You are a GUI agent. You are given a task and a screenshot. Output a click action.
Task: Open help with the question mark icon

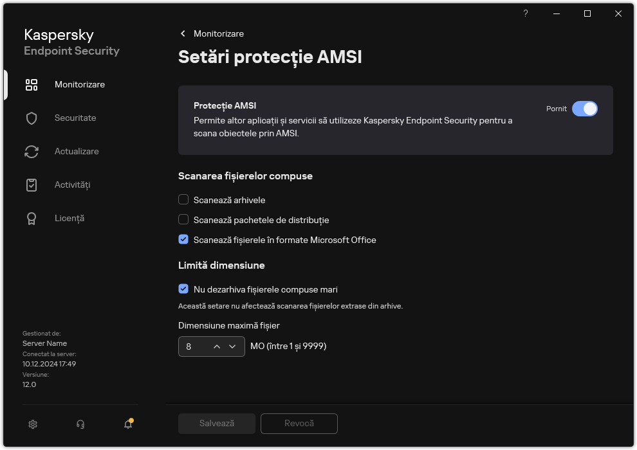[526, 14]
